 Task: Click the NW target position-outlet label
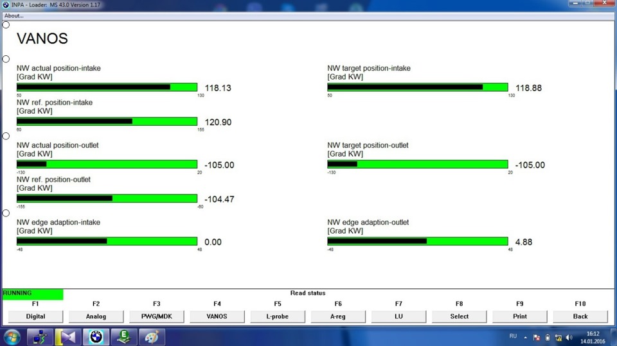pos(368,145)
